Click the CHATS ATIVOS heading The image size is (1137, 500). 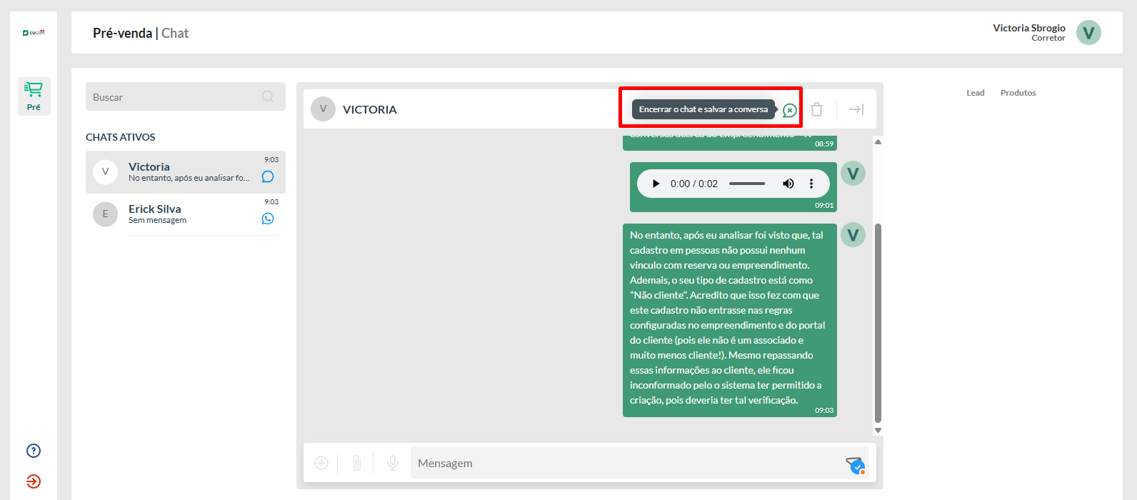pyautogui.click(x=121, y=137)
